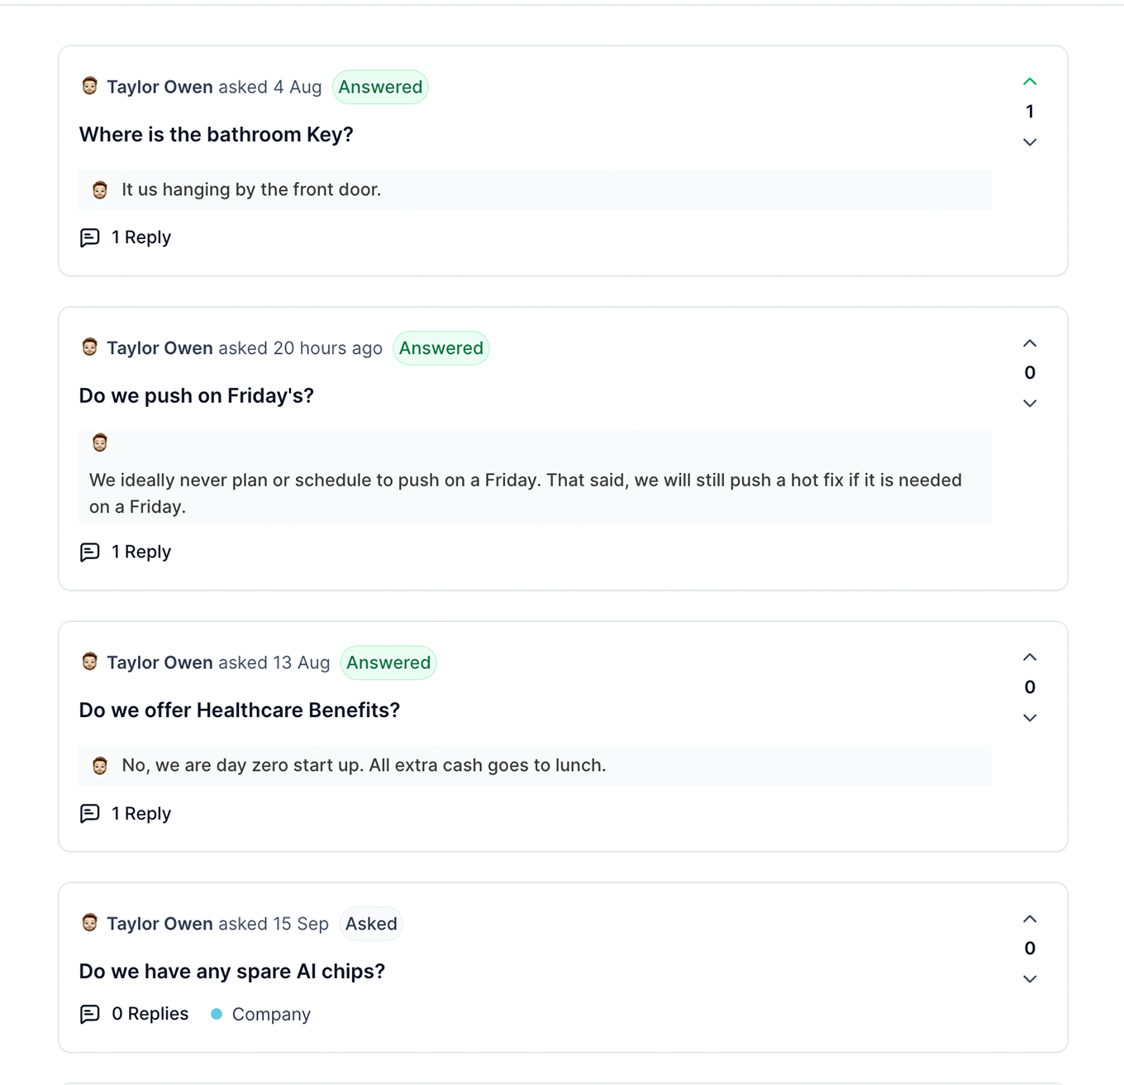Viewport: 1124px width, 1085px height.
Task: Open Taylor Owen's avatar on the AI chips question
Action: 89,922
